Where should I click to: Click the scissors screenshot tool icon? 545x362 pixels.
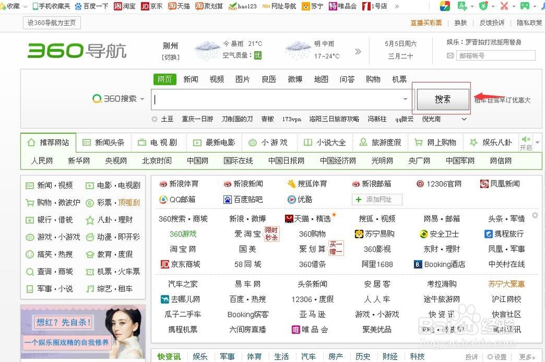504,6
